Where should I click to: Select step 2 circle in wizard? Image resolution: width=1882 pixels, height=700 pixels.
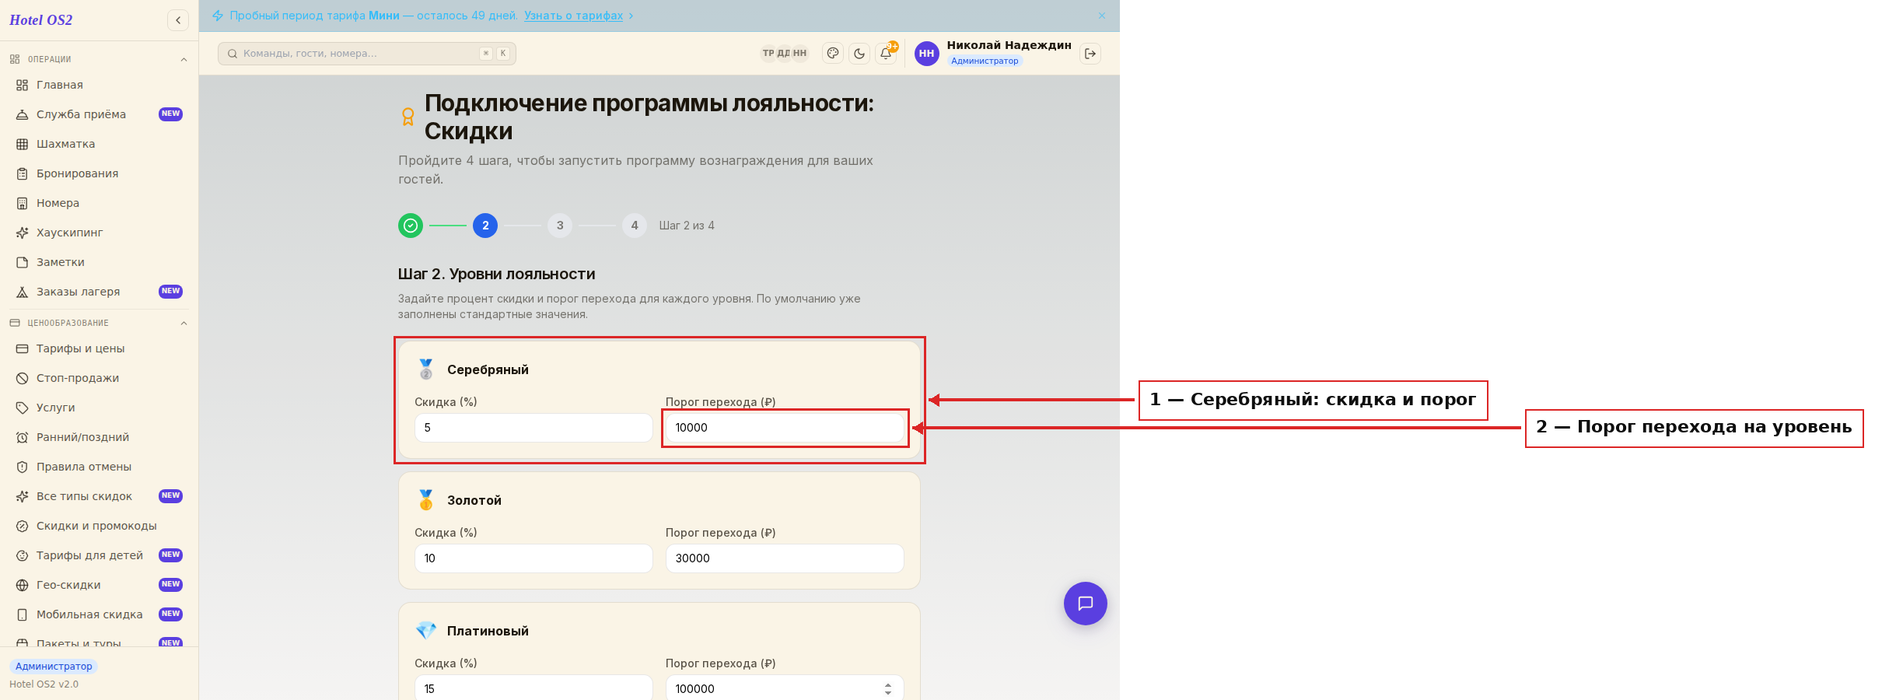[x=485, y=226]
